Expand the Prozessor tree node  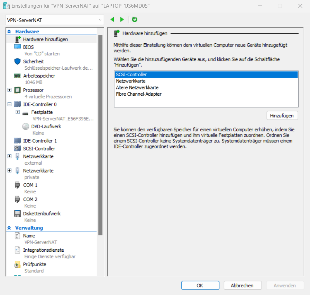(x=9, y=90)
